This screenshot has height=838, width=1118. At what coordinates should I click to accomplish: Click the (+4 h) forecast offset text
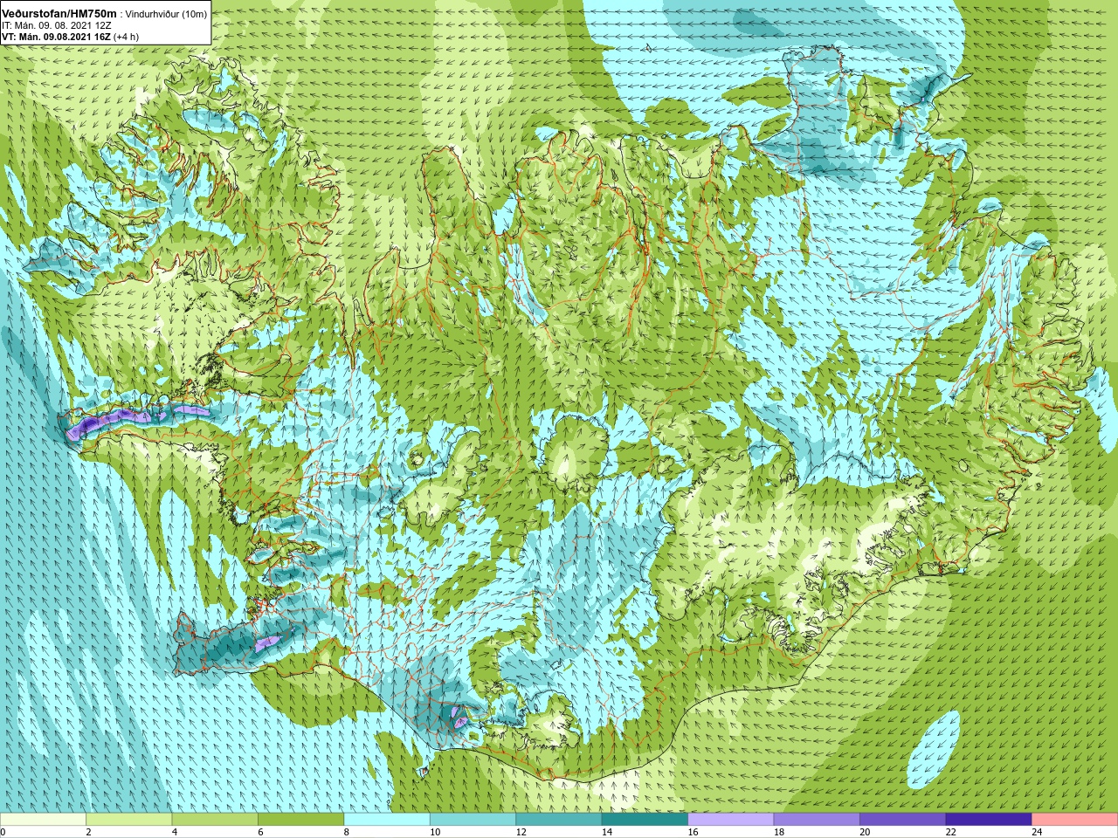[x=126, y=37]
